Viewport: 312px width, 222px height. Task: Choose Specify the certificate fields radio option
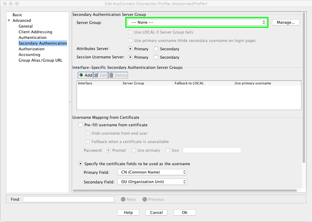tap(80, 164)
